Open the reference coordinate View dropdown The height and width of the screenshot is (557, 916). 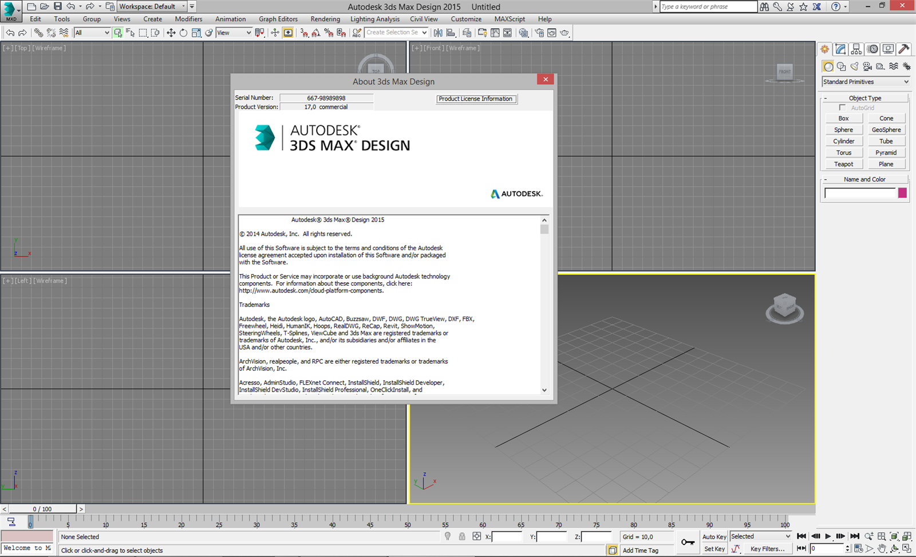click(x=234, y=33)
